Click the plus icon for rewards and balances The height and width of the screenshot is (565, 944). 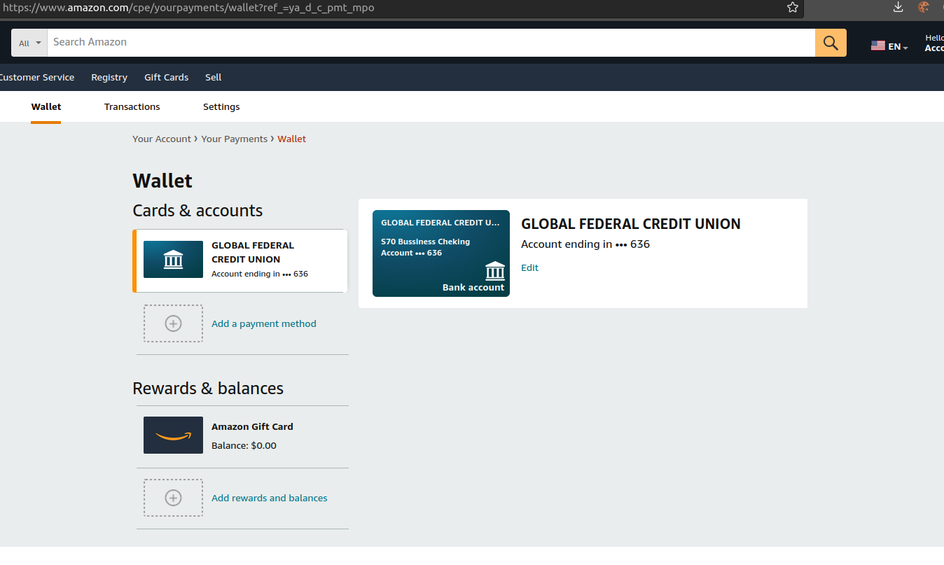tap(173, 498)
